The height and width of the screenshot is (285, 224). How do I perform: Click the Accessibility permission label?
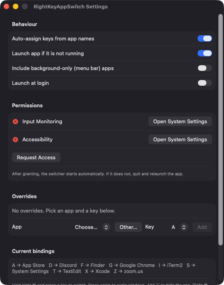tap(38, 139)
